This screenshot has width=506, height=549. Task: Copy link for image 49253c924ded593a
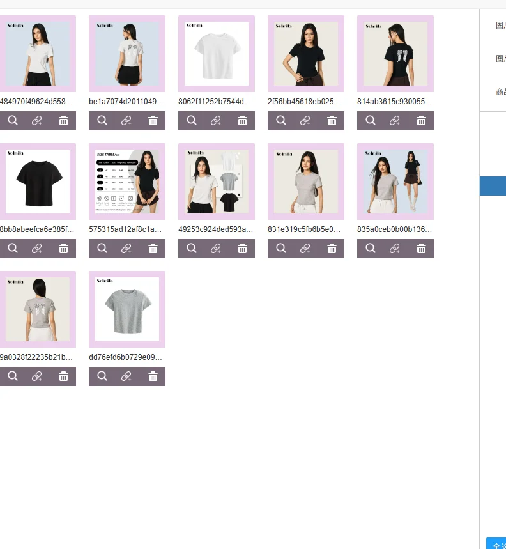click(216, 249)
